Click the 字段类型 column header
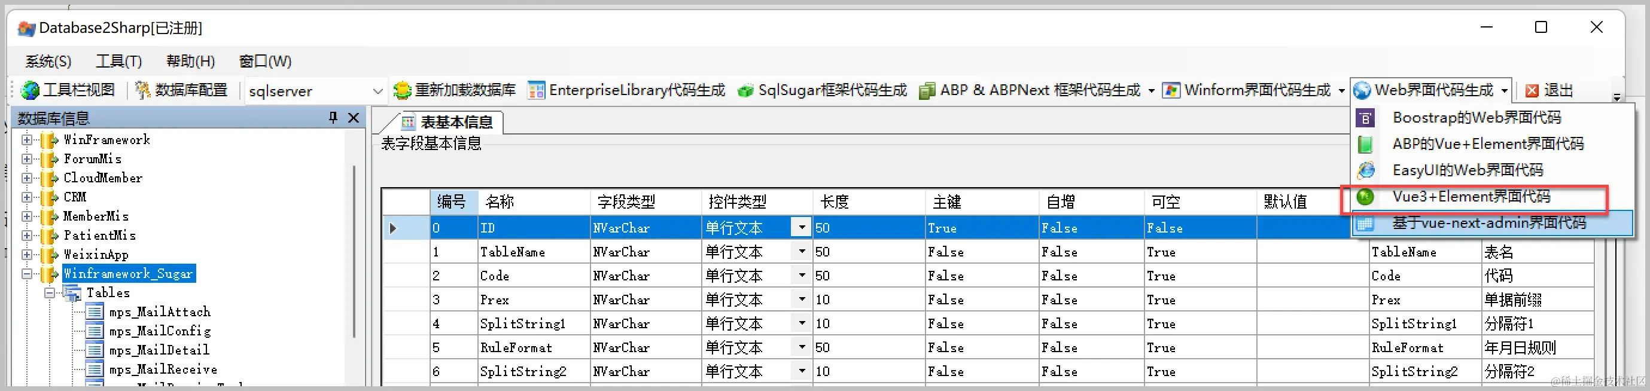 coord(646,202)
